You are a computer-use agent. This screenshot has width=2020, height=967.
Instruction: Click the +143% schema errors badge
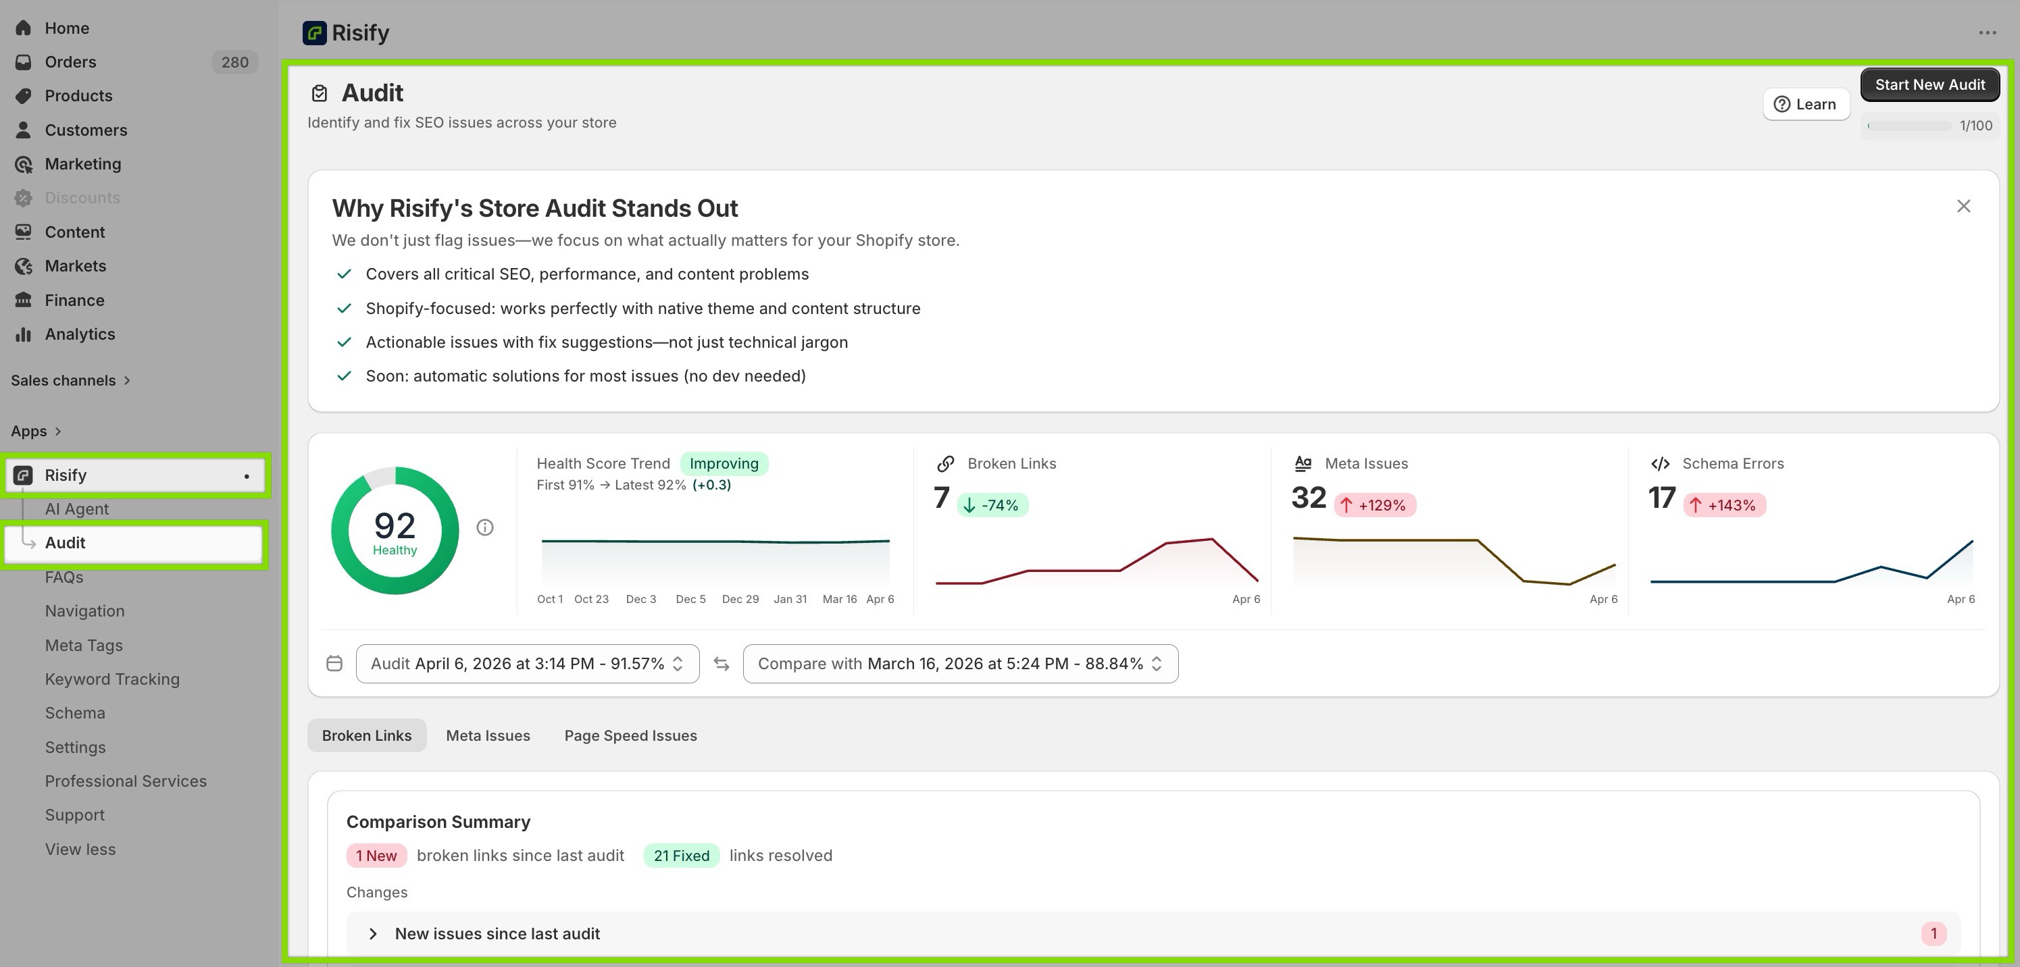(1724, 505)
